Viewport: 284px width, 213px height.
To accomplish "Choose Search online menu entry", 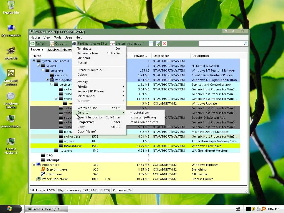I will 99,108.
